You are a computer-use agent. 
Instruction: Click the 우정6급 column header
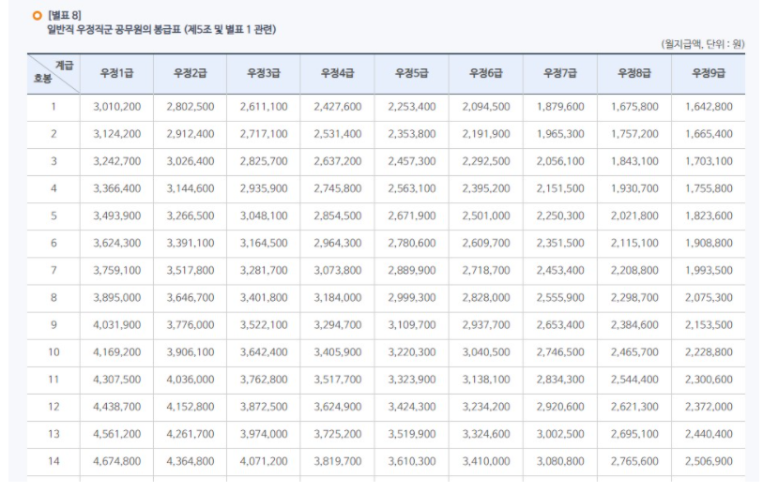coord(486,73)
